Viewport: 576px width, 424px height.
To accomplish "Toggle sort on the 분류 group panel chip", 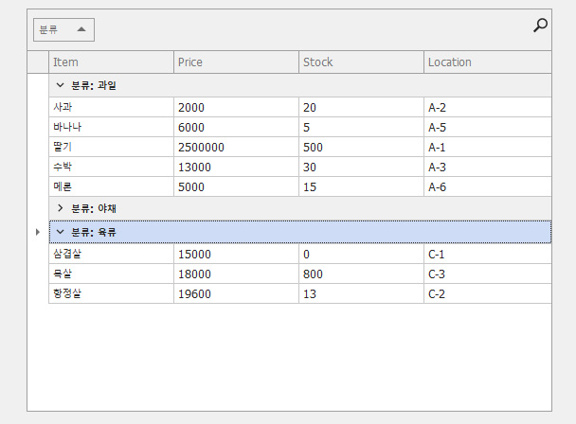I will tap(63, 29).
